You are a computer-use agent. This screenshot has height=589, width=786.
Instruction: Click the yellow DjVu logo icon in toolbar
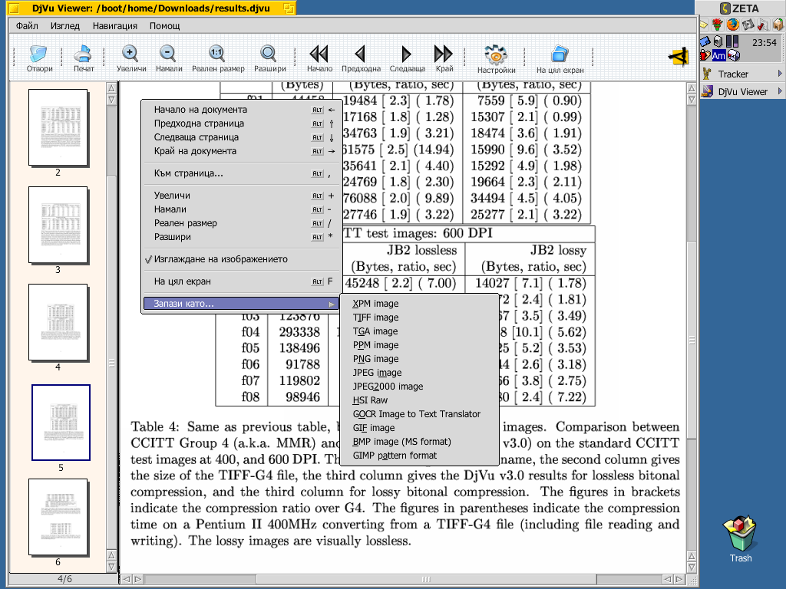point(679,57)
